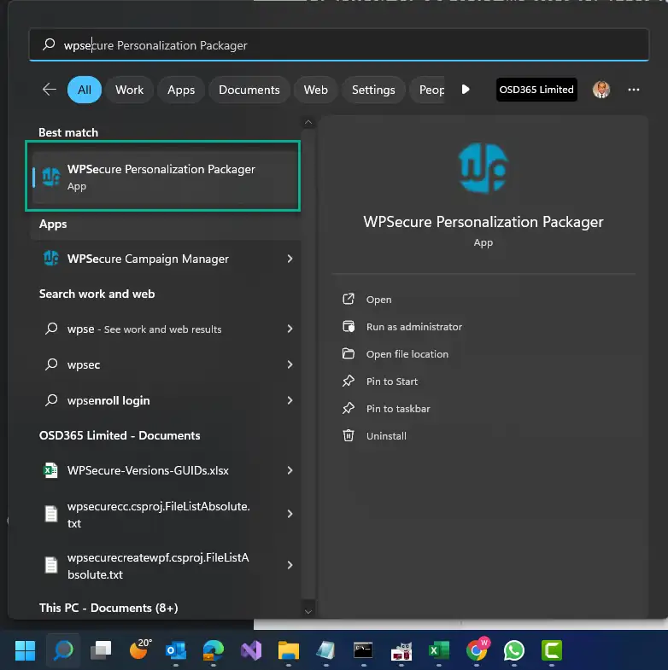Click the OSD365 Limited account button

point(536,90)
